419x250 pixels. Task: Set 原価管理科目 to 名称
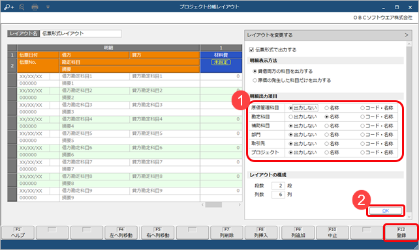tap(326, 108)
